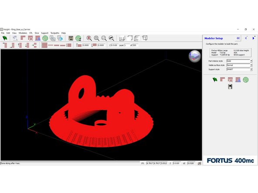258x193 pixels.
Task: Click the top Z value field beside its layer icon
Action: (x=86, y=45)
